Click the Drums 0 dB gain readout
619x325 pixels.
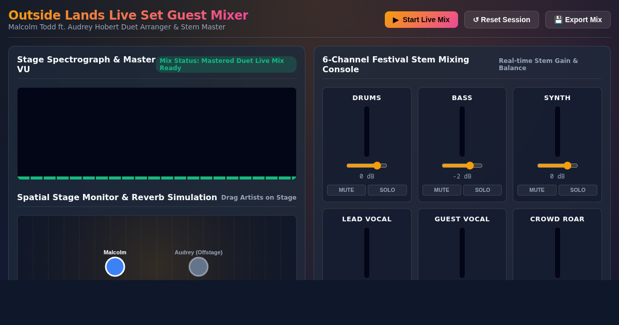point(367,176)
